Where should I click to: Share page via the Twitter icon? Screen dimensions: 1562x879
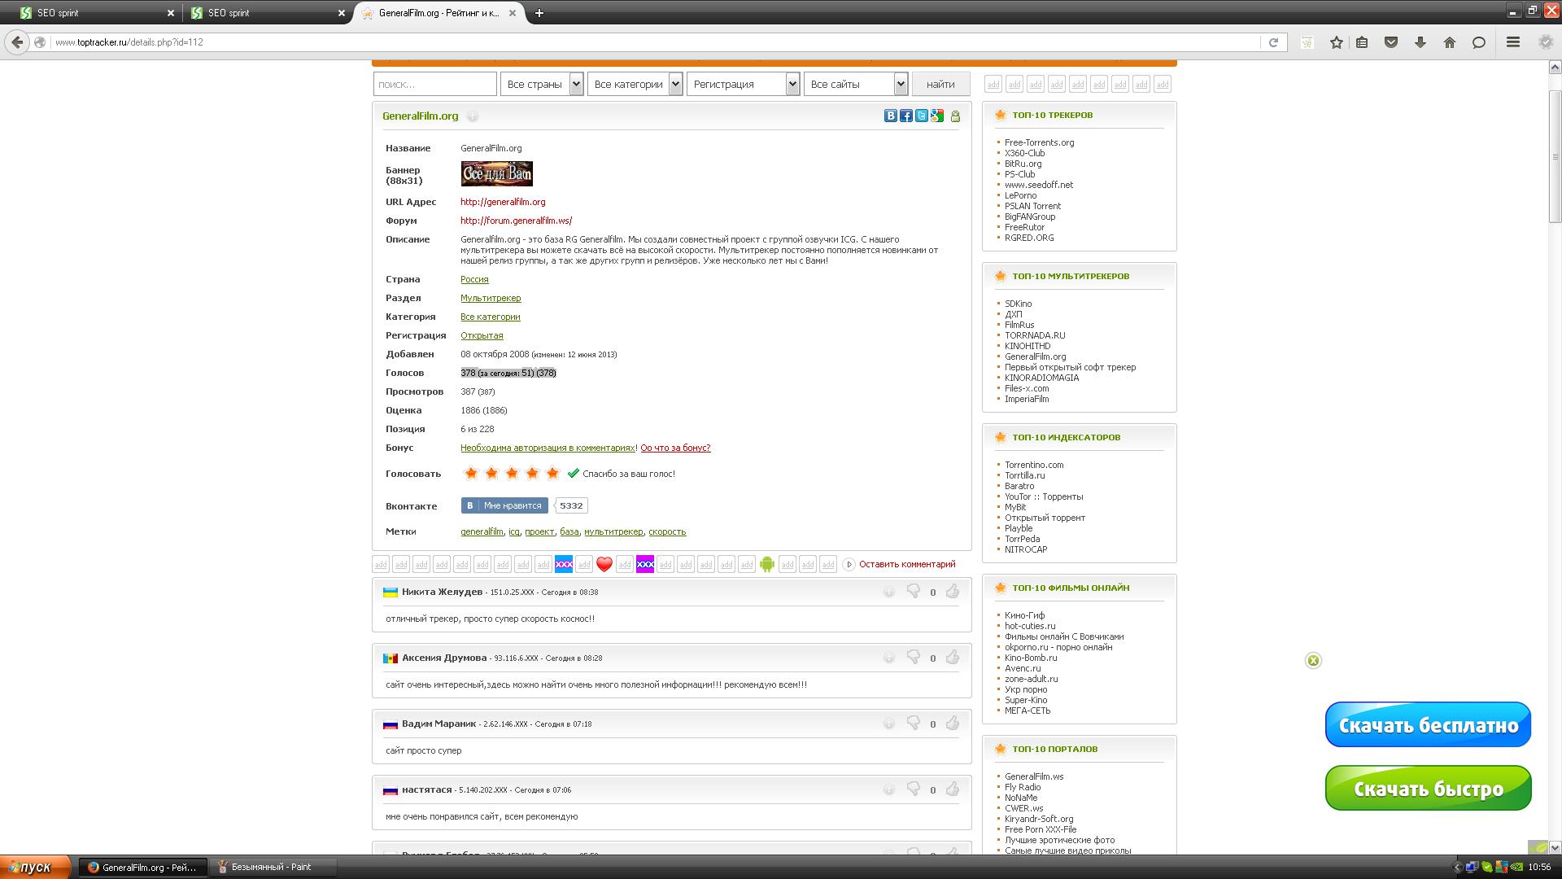click(x=921, y=116)
